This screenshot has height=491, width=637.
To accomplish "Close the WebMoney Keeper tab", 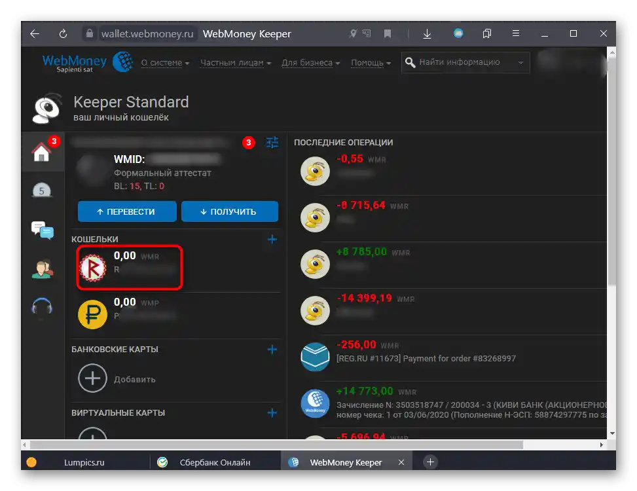I will 401,462.
